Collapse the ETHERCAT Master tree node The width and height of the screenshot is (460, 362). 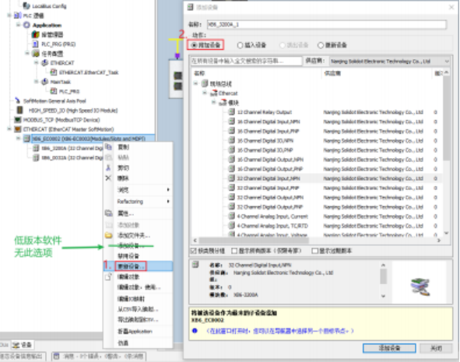pos(9,129)
